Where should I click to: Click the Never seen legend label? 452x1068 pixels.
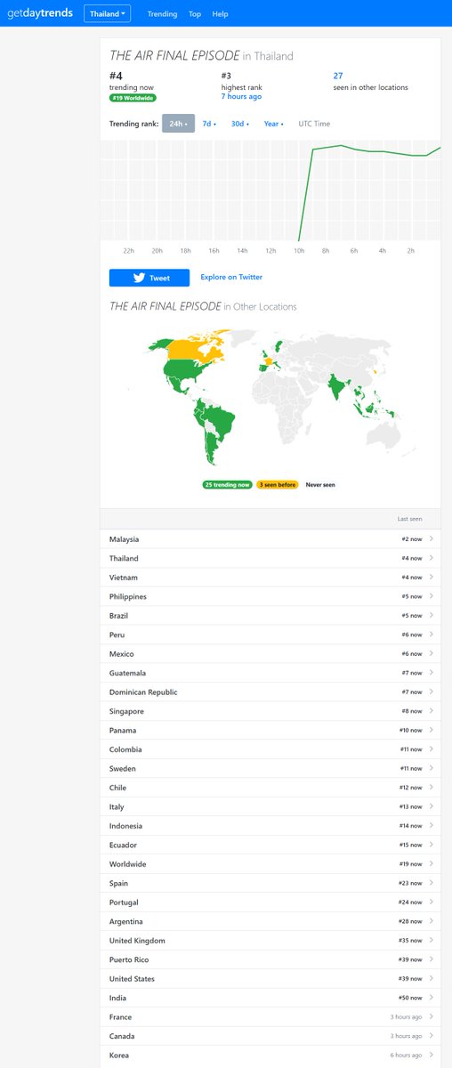click(x=320, y=485)
